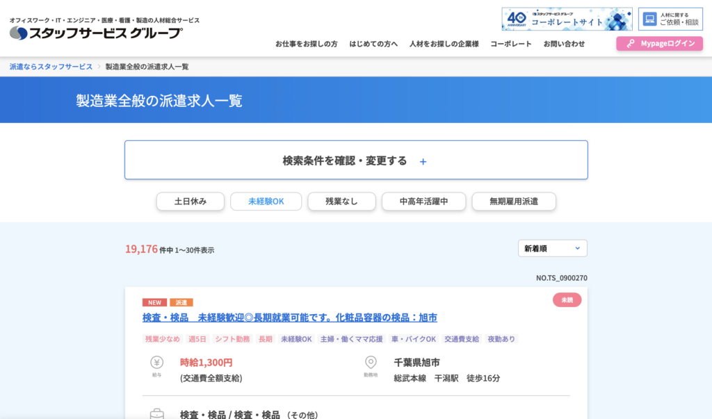
Task: Open the 新着順 sort dropdown
Action: (x=552, y=248)
